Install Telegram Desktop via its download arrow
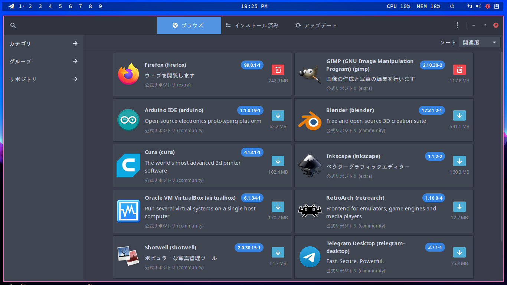 point(459,252)
